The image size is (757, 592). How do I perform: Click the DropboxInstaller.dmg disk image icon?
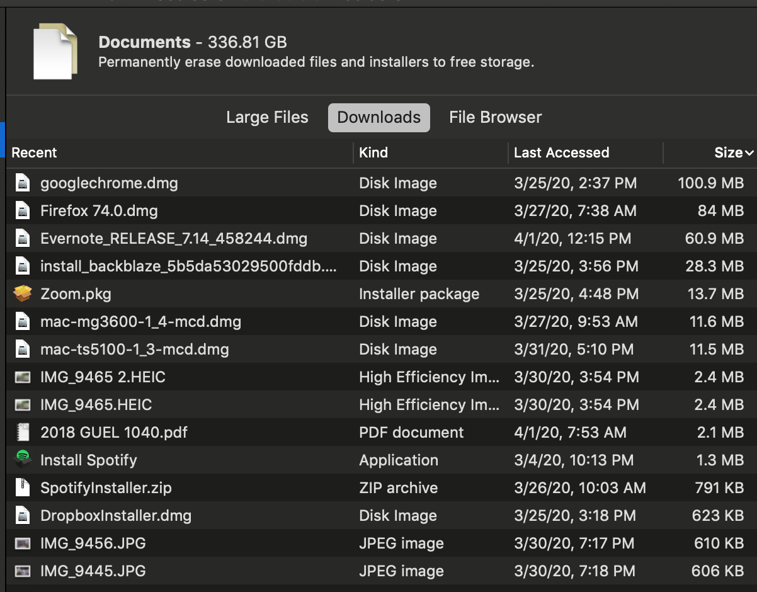23,516
